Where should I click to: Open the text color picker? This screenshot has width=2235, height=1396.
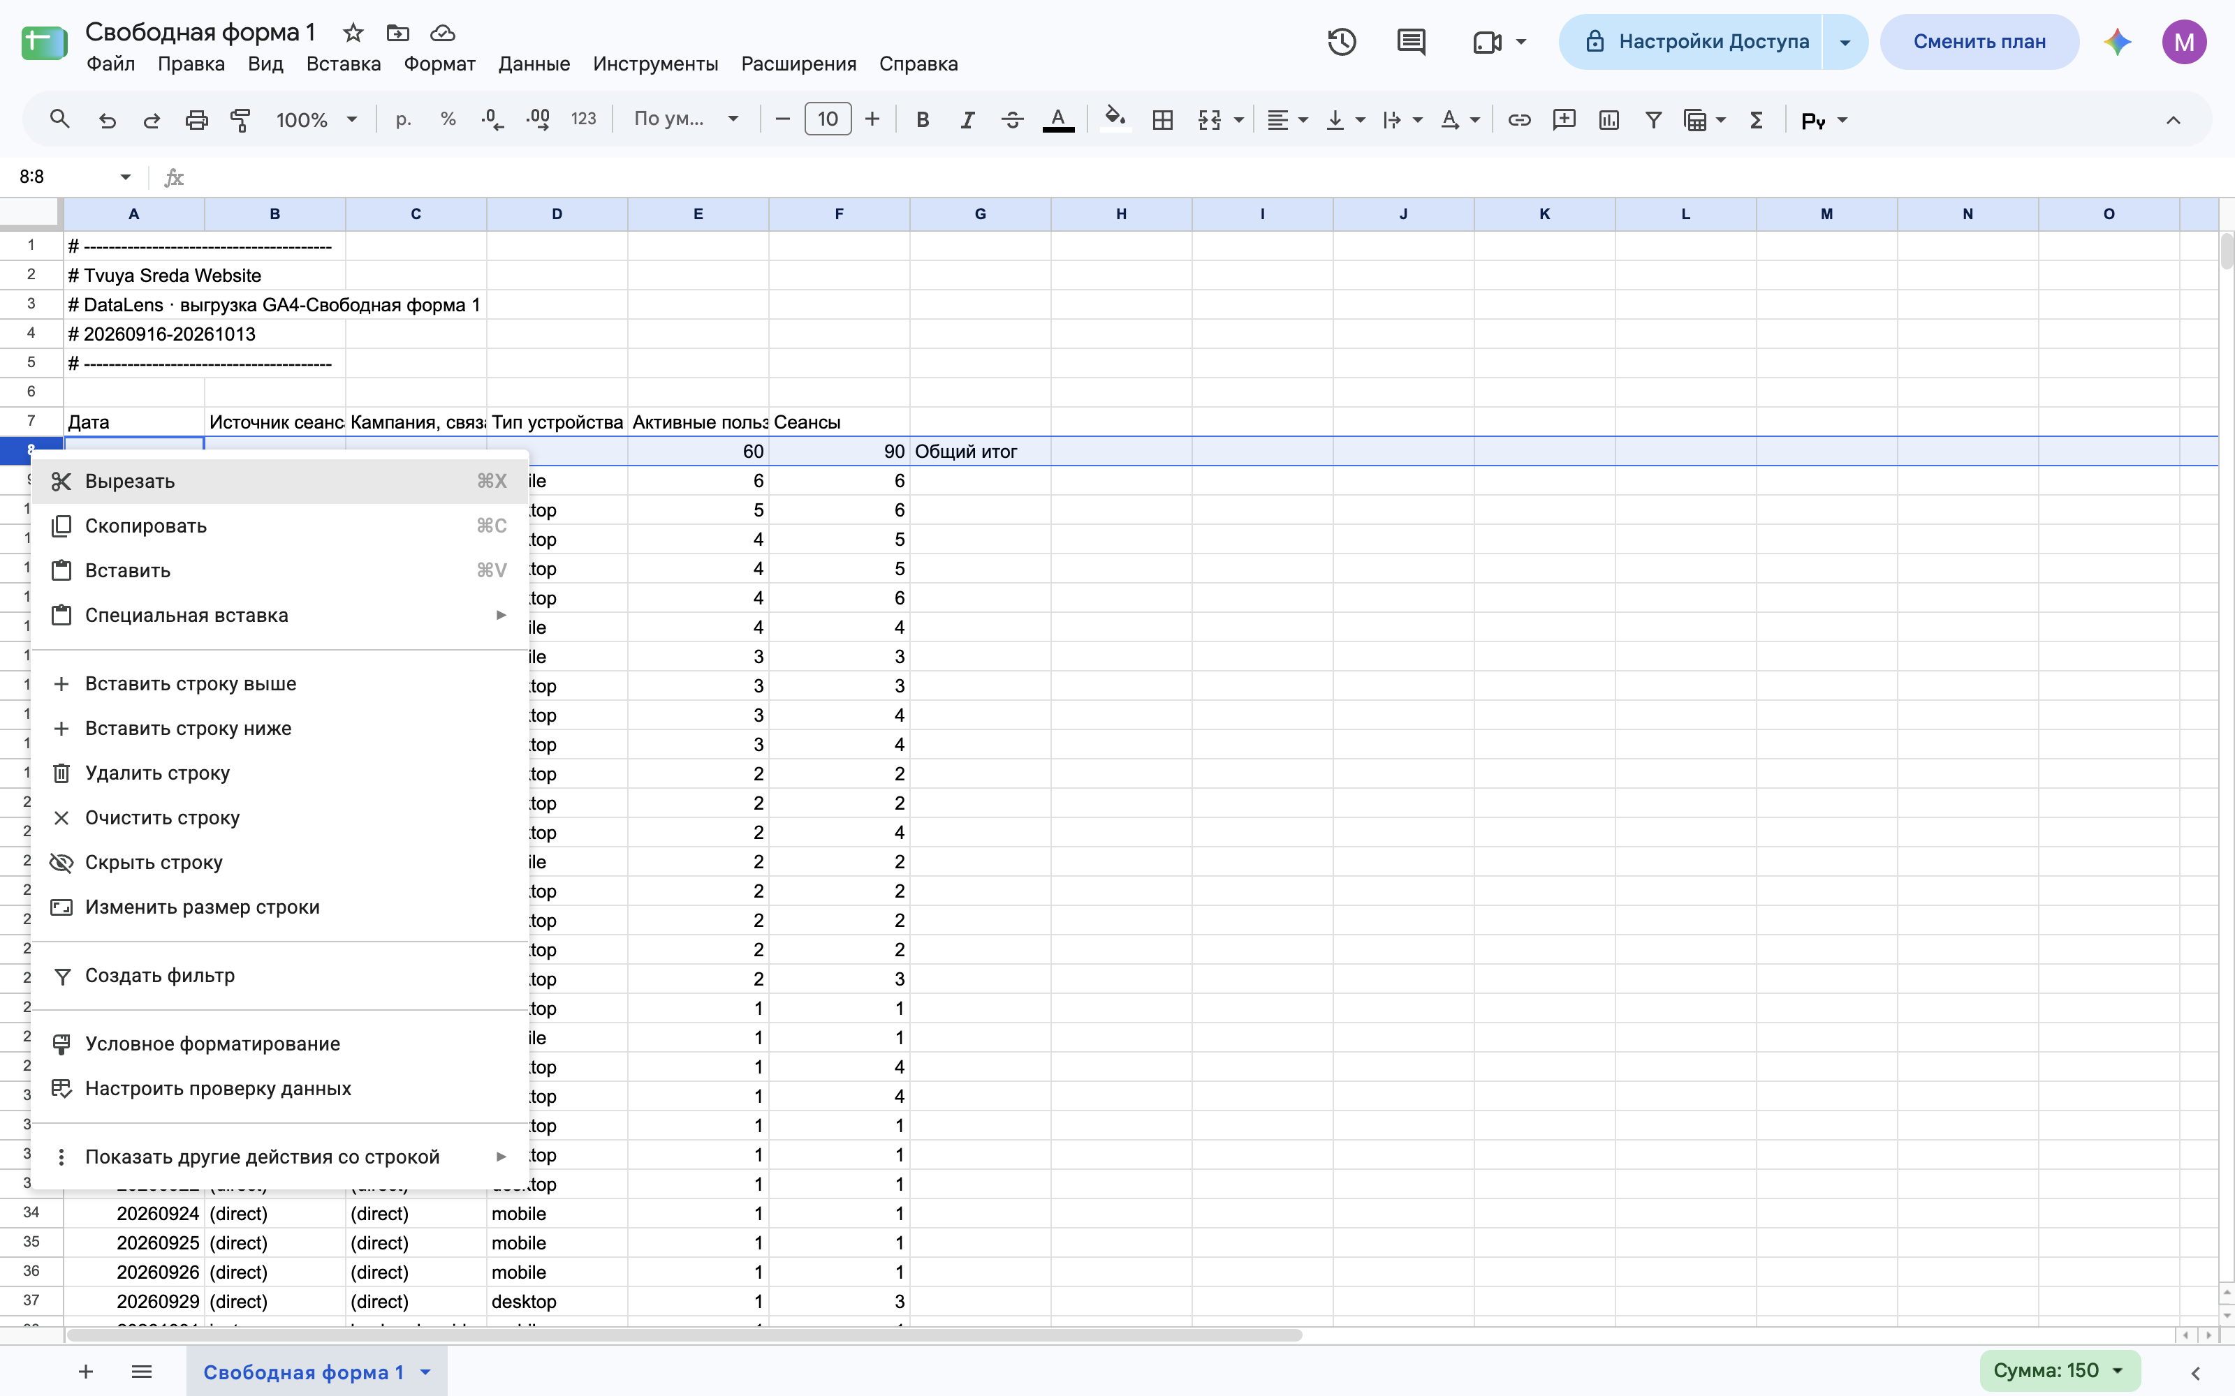click(1058, 120)
